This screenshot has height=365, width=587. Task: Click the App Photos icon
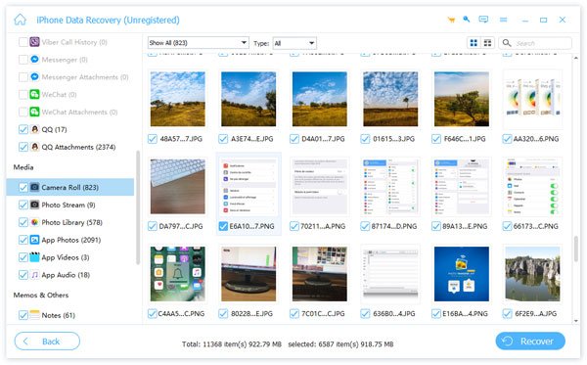click(34, 240)
